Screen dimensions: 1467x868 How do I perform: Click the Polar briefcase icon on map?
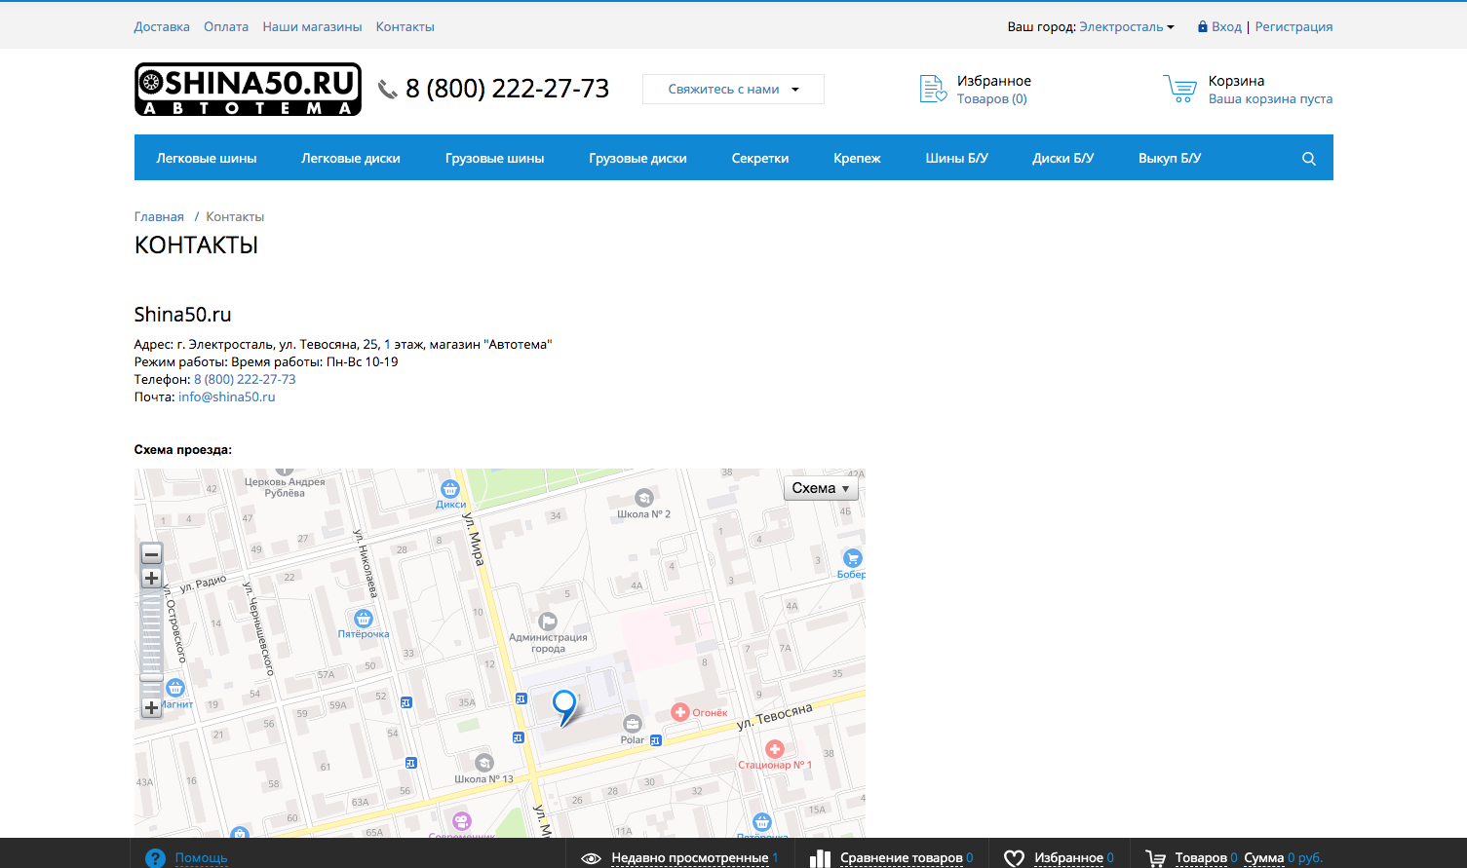pyautogui.click(x=633, y=724)
